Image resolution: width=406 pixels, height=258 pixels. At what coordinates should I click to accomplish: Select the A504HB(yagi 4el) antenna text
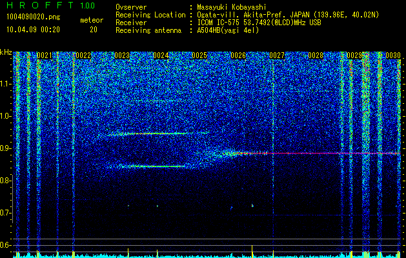pos(228,30)
